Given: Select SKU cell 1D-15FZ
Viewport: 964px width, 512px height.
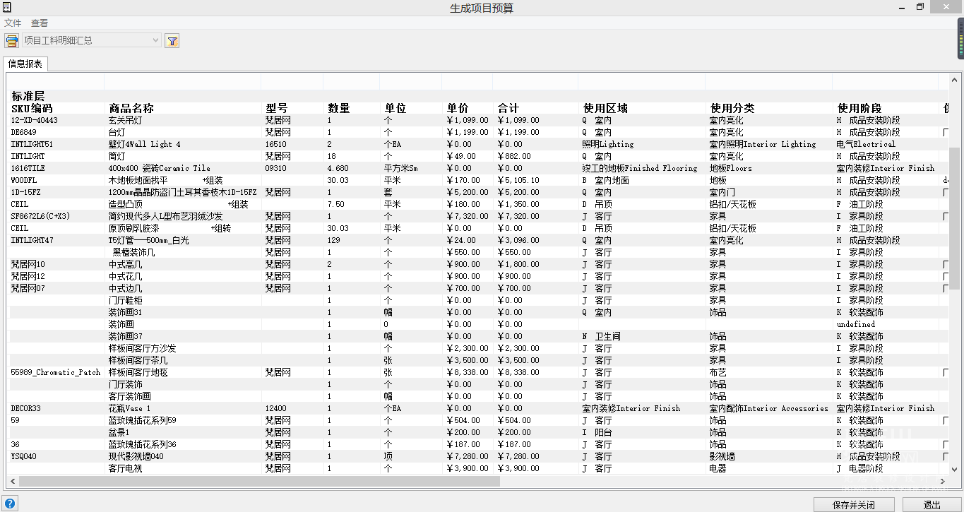Looking at the screenshot, I should tap(25, 192).
